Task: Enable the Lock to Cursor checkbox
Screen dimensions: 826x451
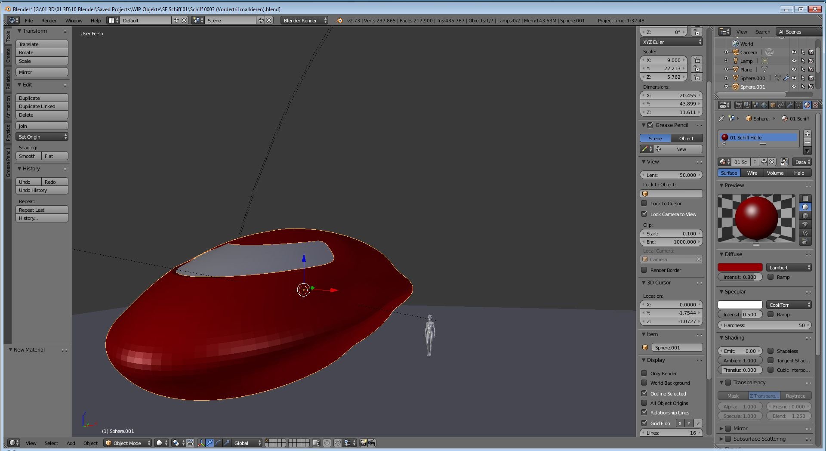Action: tap(644, 204)
